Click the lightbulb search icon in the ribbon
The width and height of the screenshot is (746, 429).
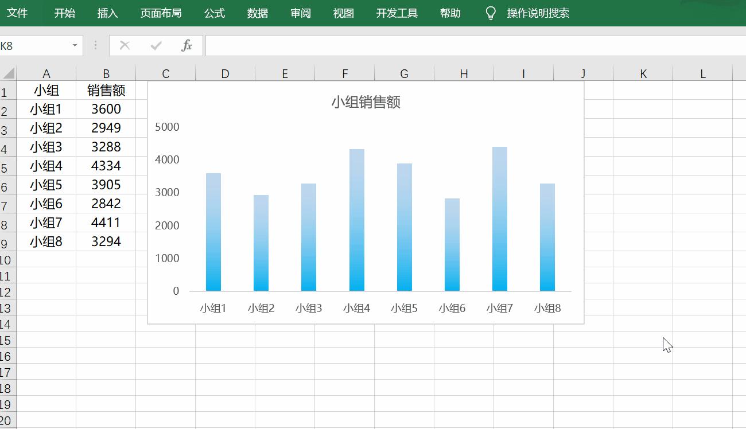(x=489, y=13)
